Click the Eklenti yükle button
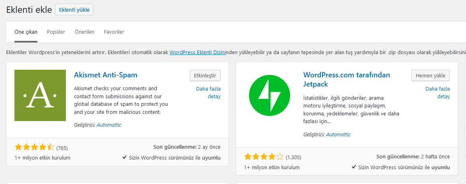The image size is (466, 184). (x=74, y=10)
